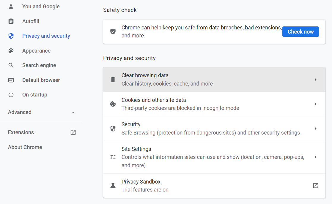
Task: Click the Clear browsing data trash icon
Action: click(113, 79)
